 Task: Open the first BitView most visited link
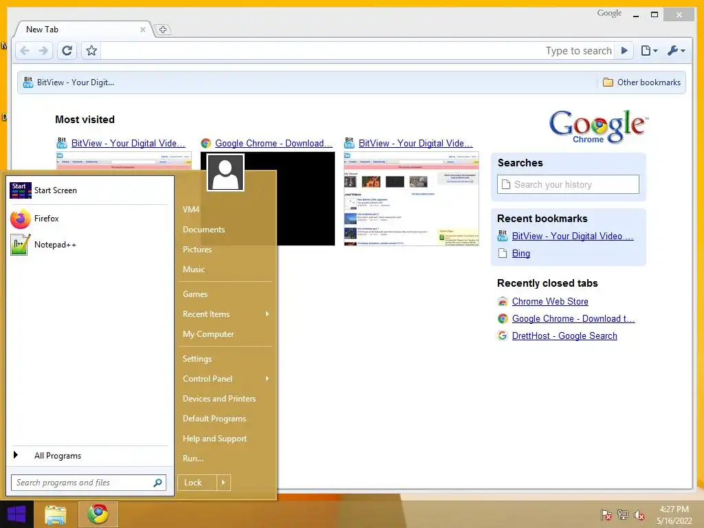[x=128, y=143]
